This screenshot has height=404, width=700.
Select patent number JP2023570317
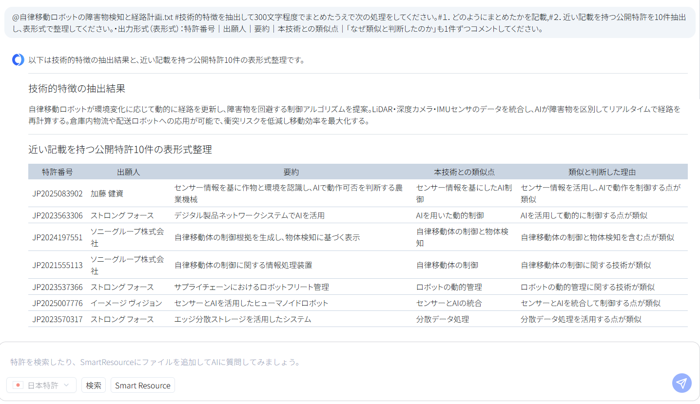click(58, 319)
